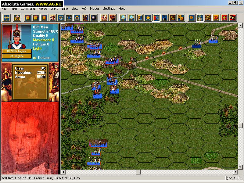
Task: Click the "Quality B" stat
Action: (41, 36)
